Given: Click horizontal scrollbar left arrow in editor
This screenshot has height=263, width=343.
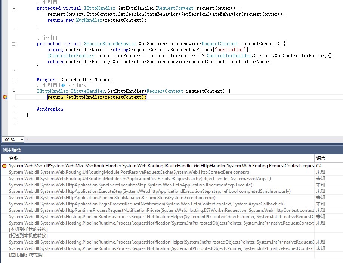Looking at the screenshot, I should click(x=27, y=139).
